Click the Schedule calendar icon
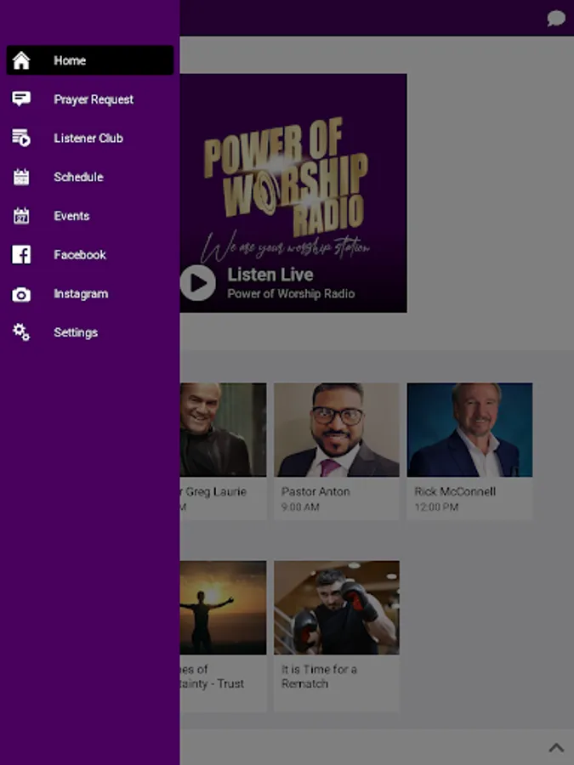 (x=21, y=177)
